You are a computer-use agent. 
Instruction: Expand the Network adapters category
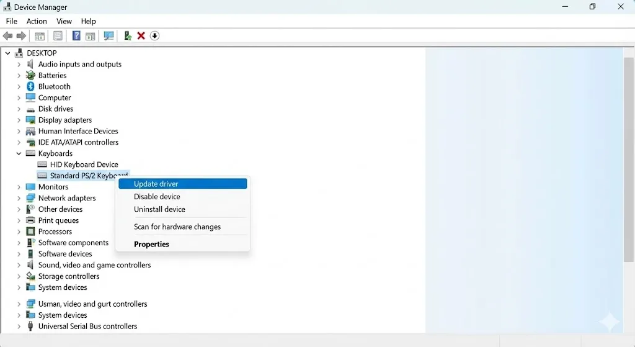tap(19, 199)
